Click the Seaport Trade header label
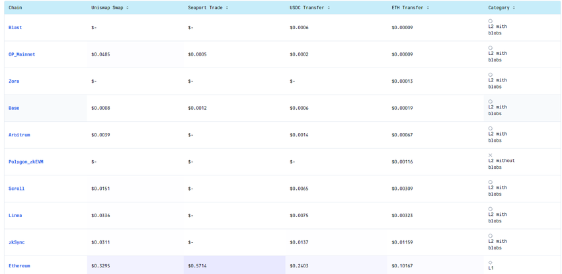 pyautogui.click(x=206, y=7)
